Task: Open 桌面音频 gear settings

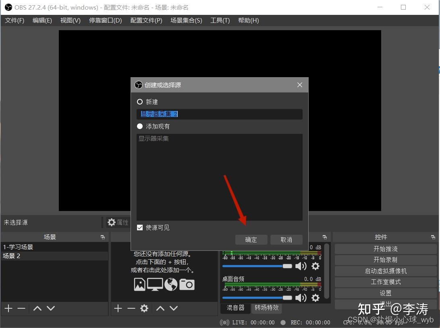Action: click(315, 298)
